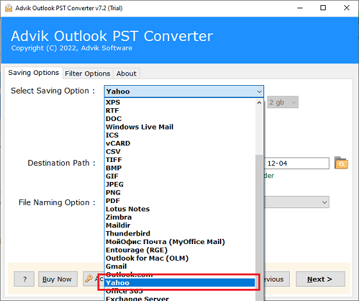Choose GIF from the list
The image size is (359, 301).
coord(180,176)
